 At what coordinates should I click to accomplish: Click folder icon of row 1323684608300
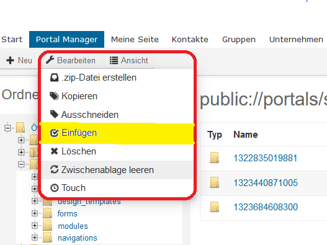click(215, 207)
